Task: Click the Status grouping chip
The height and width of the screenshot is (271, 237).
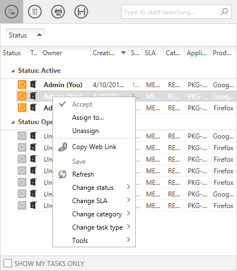Action: click(25, 35)
